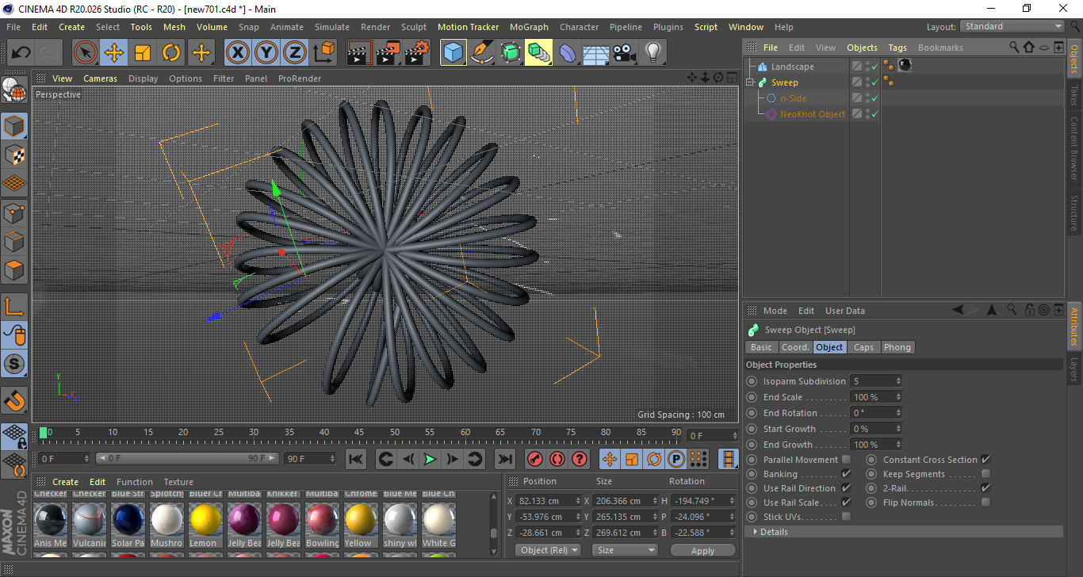
Task: Go to end of animation
Action: coord(504,459)
